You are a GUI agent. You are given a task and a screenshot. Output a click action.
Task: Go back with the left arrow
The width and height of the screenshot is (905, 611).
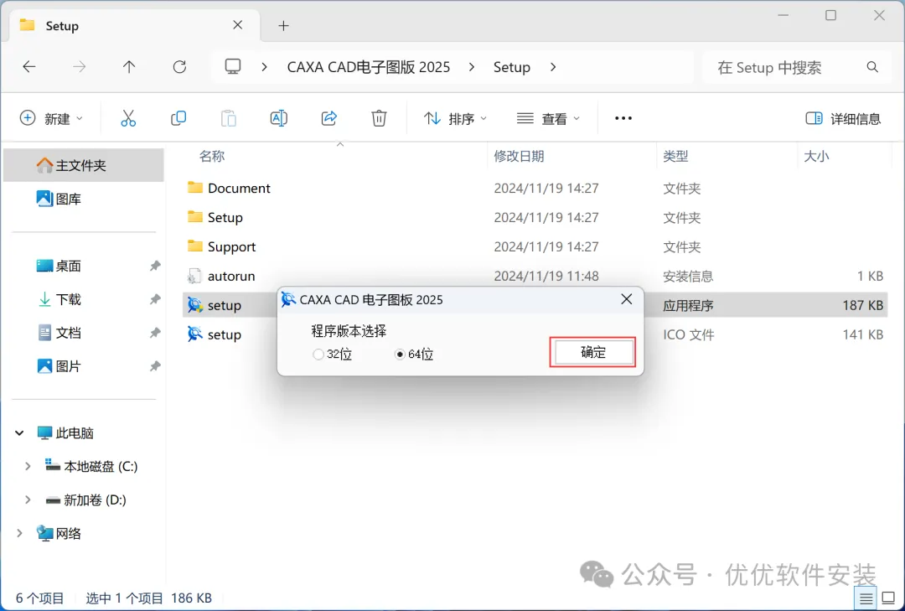[x=28, y=67]
